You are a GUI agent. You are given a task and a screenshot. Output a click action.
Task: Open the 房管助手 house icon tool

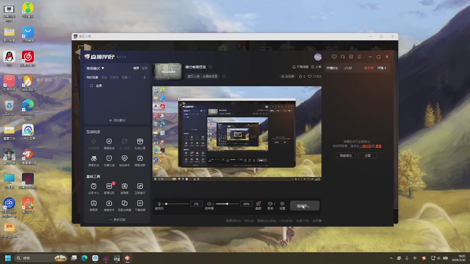point(109,205)
